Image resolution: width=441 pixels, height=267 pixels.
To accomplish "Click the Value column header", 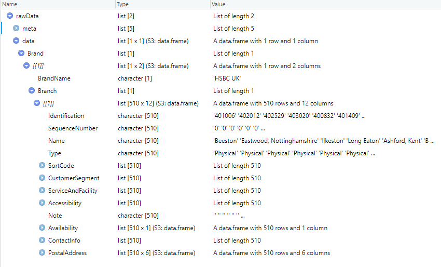I will coord(311,4).
